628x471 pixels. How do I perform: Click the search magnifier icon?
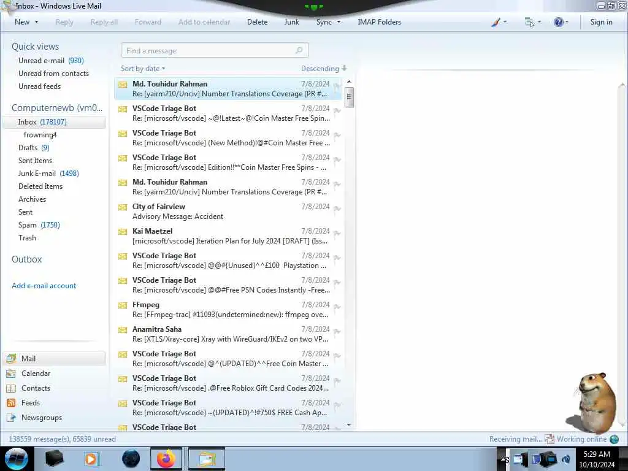tap(299, 50)
